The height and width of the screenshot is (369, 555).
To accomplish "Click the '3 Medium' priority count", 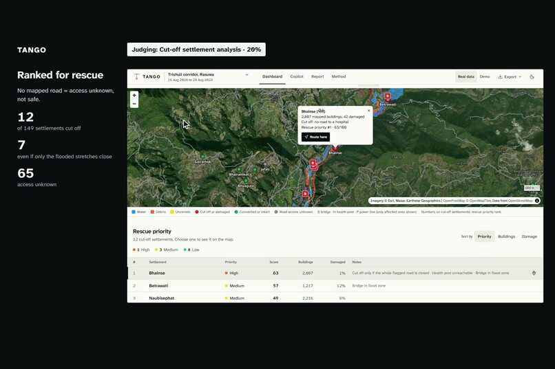I will coord(167,249).
